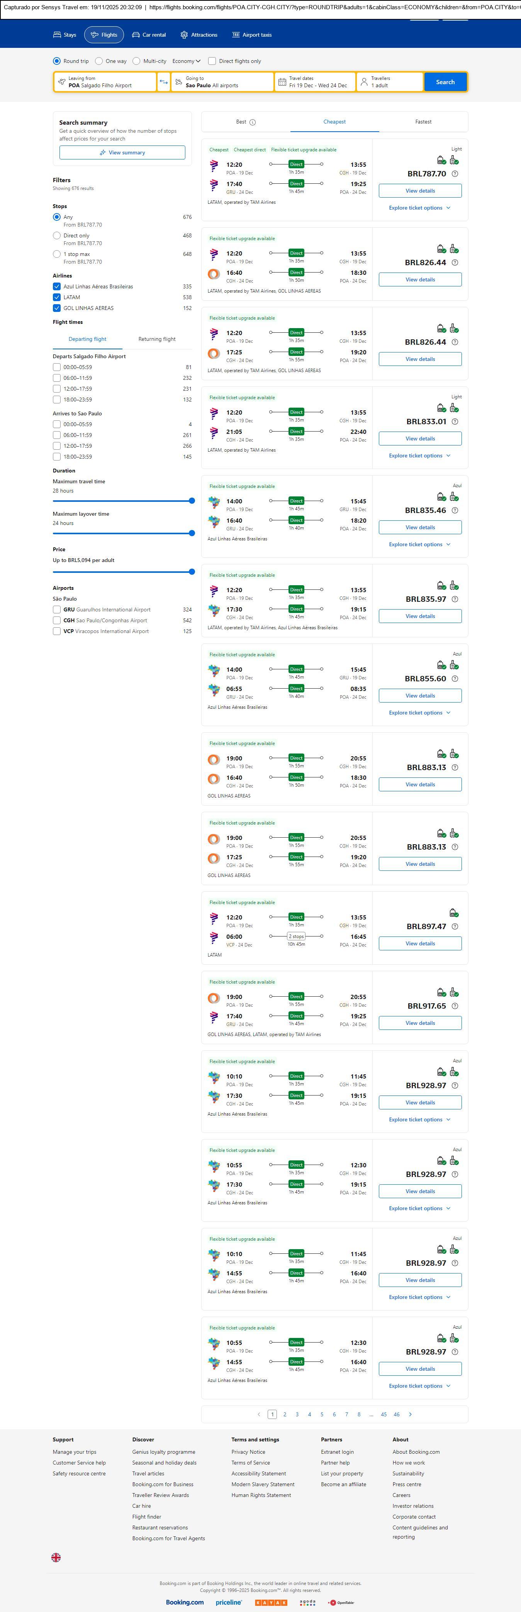This screenshot has width=521, height=1612.
Task: Switch to the Fastest results tab
Action: click(423, 122)
